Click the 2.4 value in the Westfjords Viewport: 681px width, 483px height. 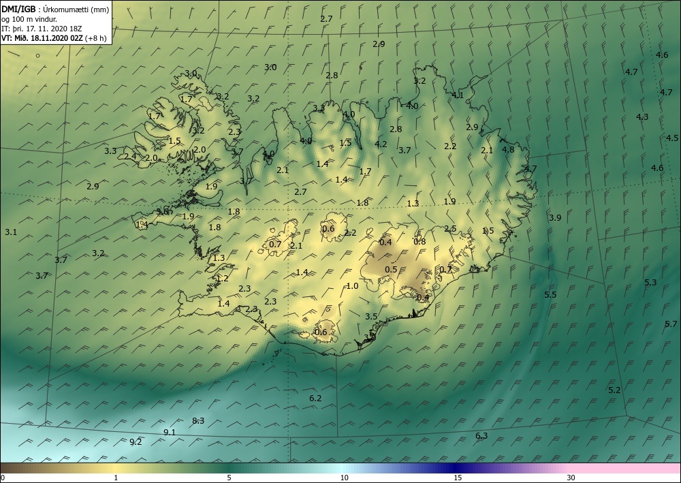(x=130, y=157)
